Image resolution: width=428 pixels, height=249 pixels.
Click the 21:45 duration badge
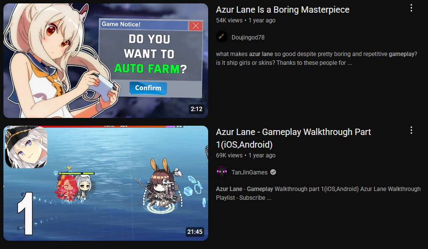(x=195, y=232)
